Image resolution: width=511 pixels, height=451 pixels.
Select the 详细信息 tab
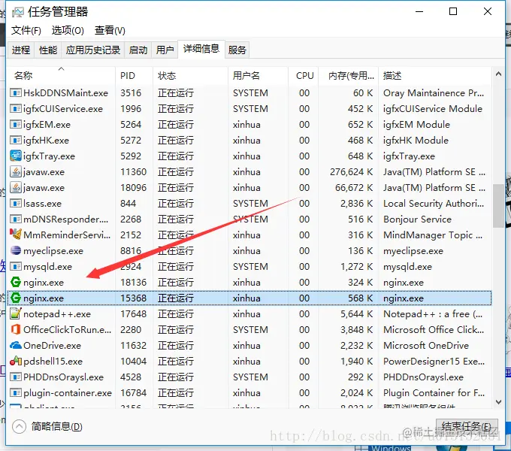click(x=201, y=49)
